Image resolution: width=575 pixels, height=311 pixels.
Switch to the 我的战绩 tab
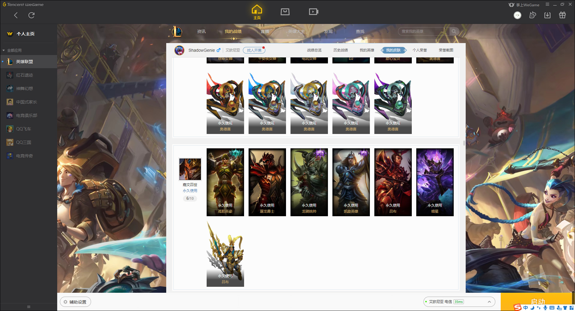(x=233, y=31)
